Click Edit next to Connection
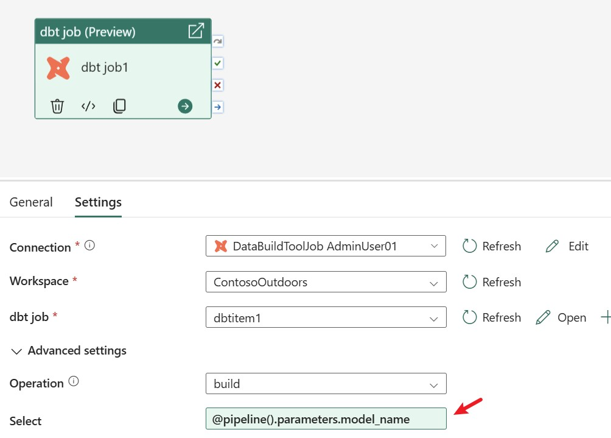Viewport: 611px width, 438px height. pos(567,246)
